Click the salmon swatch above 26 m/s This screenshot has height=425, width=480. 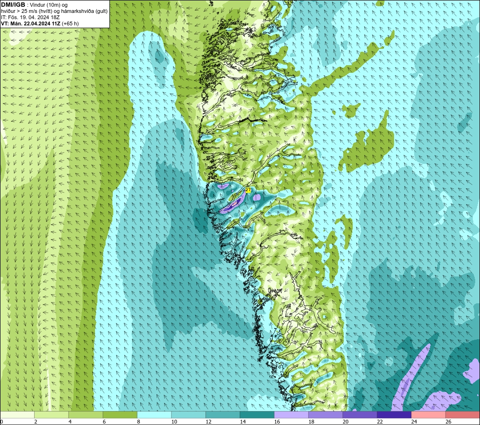tap(463, 415)
